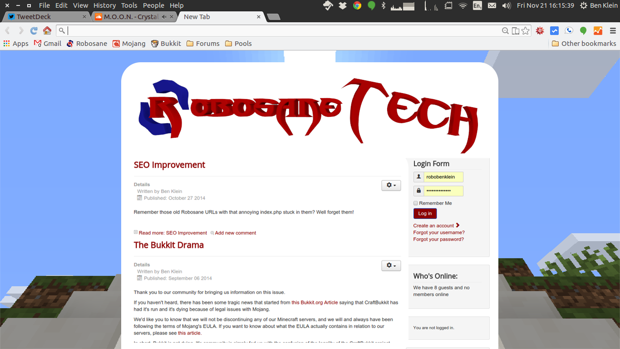Open gear dropdown for The Bukkit Drama article
The image size is (620, 349).
[x=391, y=265]
